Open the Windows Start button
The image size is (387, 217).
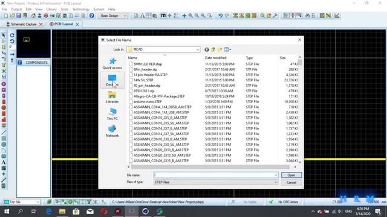pos(7,212)
